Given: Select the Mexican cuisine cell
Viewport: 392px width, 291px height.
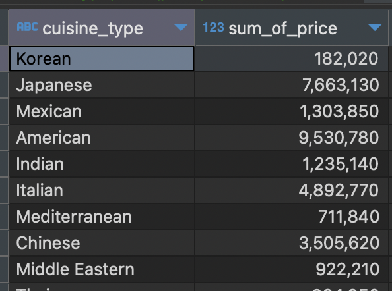Looking at the screenshot, I should pyautogui.click(x=102, y=111).
